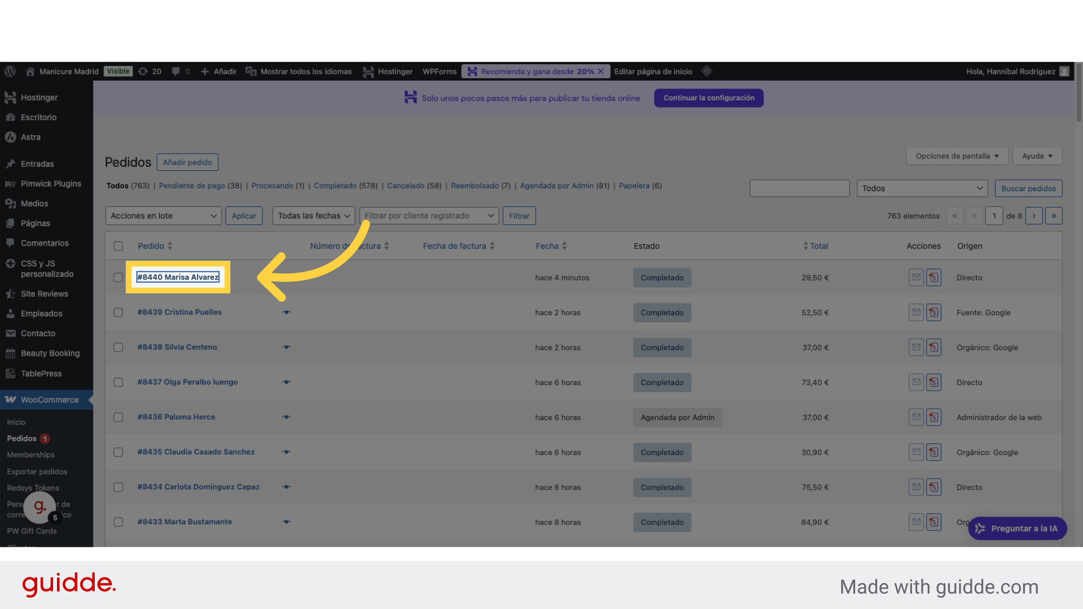The width and height of the screenshot is (1083, 609).
Task: Click the Añadir pedido button
Action: pyautogui.click(x=187, y=162)
